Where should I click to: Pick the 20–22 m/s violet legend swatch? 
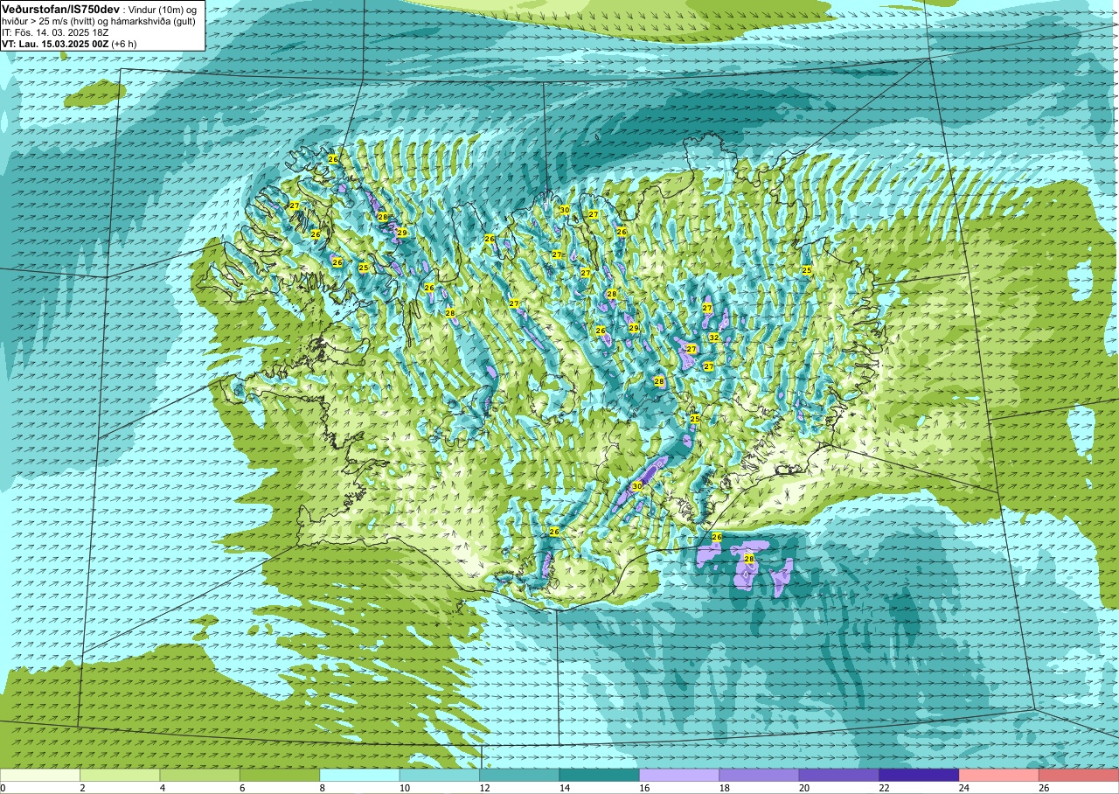(838, 775)
